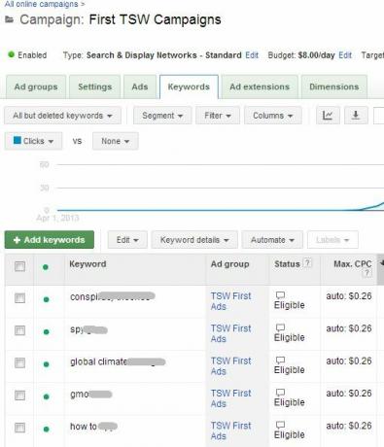Open TSW First Ads link in how to row
This screenshot has width=384, height=447.
click(x=231, y=430)
